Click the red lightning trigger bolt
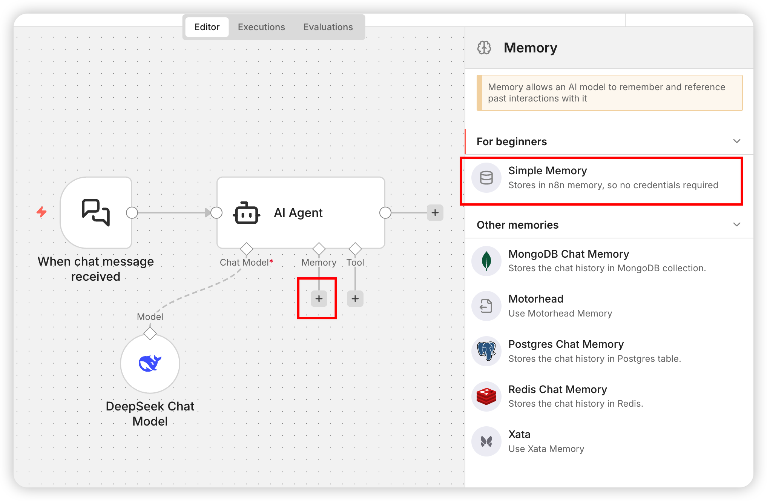This screenshot has height=501, width=767. point(41,212)
